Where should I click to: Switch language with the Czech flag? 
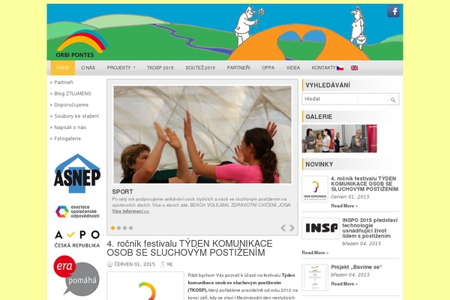tap(340, 68)
